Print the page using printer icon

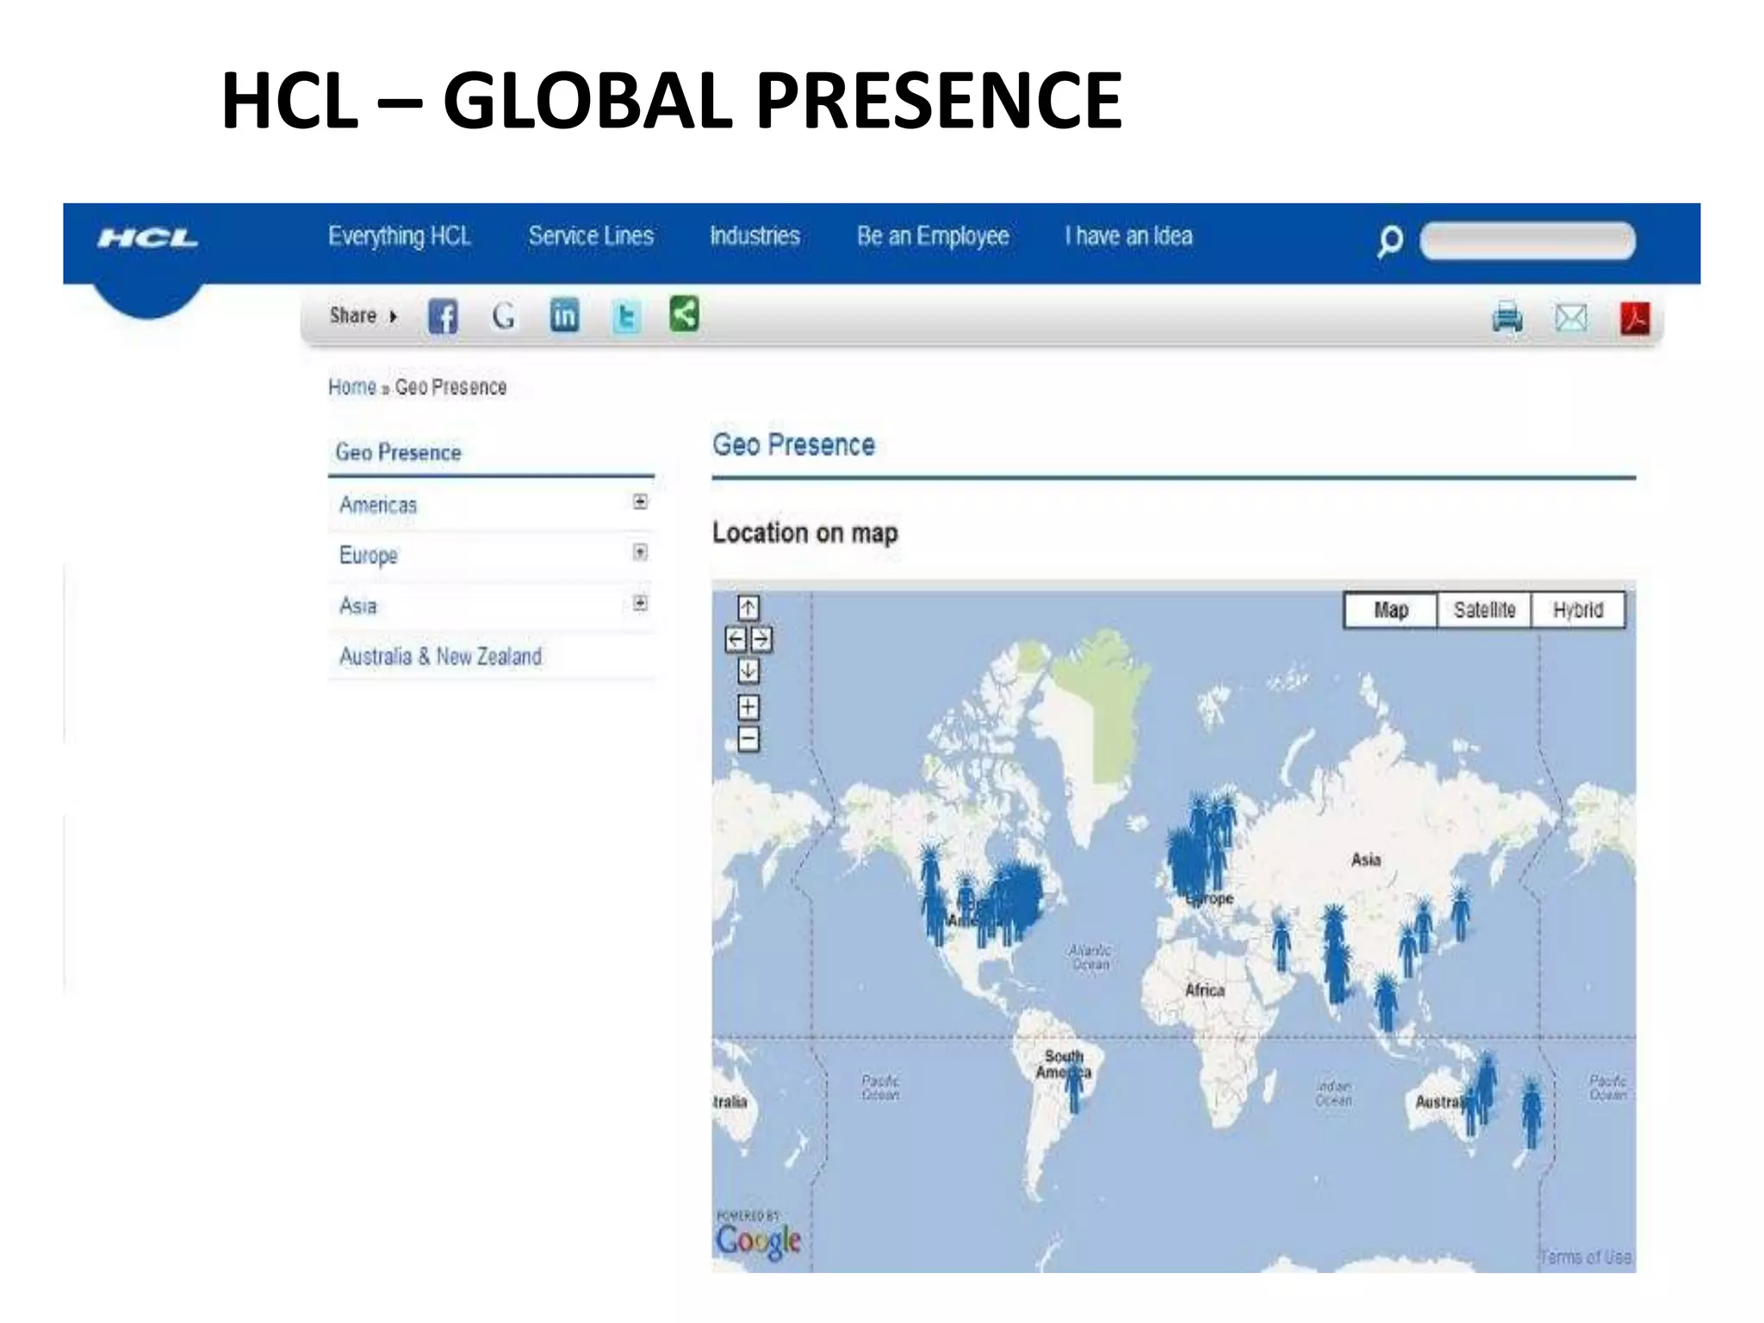[x=1507, y=318]
